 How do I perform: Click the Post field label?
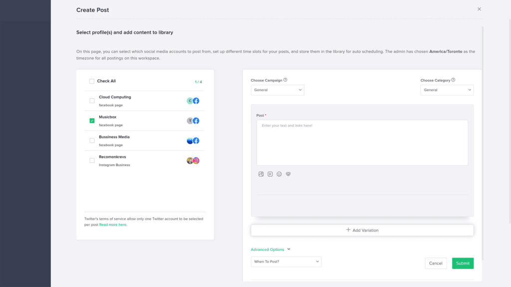coord(260,116)
